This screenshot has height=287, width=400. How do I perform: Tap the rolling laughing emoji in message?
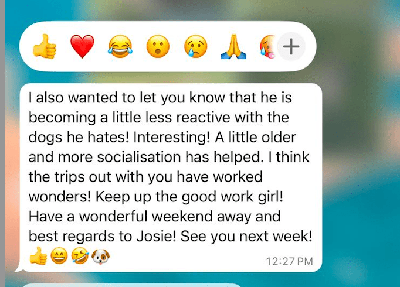[x=80, y=256]
